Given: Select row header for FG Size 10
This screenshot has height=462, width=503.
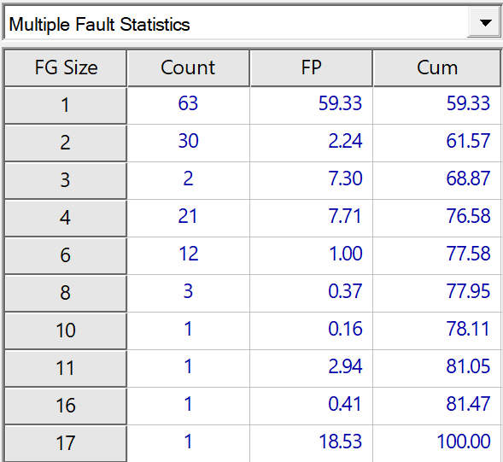Looking at the screenshot, I should point(66,330).
